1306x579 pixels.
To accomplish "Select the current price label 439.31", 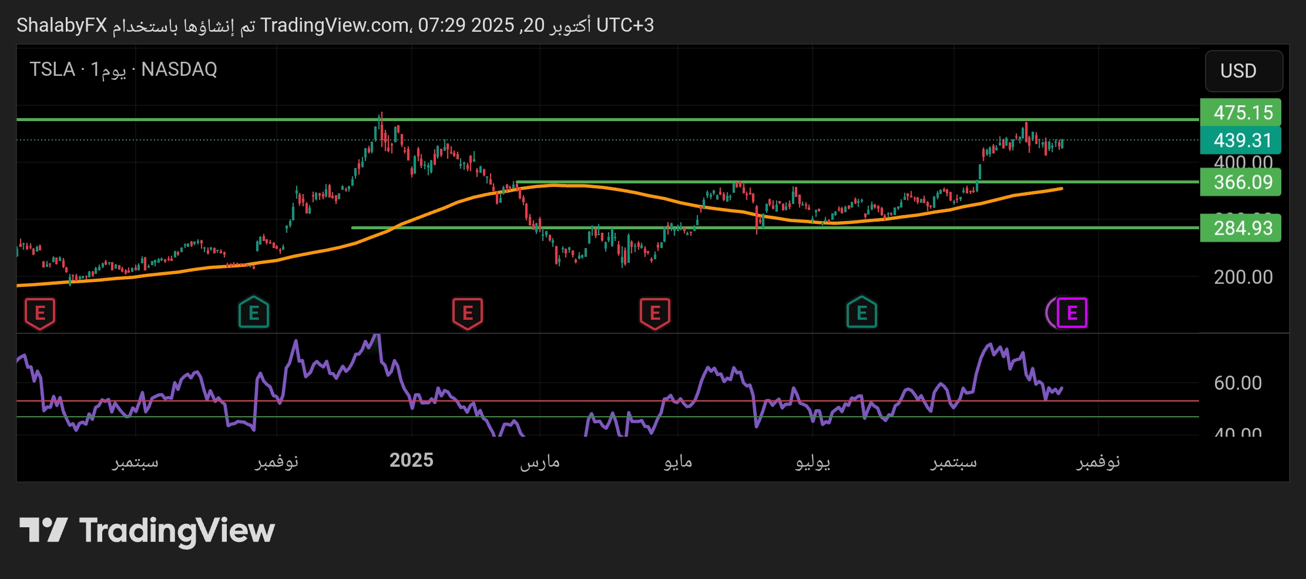I will coord(1242,140).
